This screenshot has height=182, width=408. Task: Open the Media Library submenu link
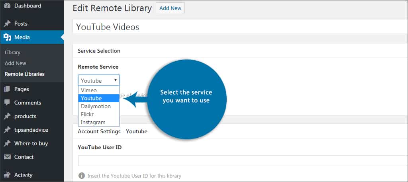(x=12, y=53)
